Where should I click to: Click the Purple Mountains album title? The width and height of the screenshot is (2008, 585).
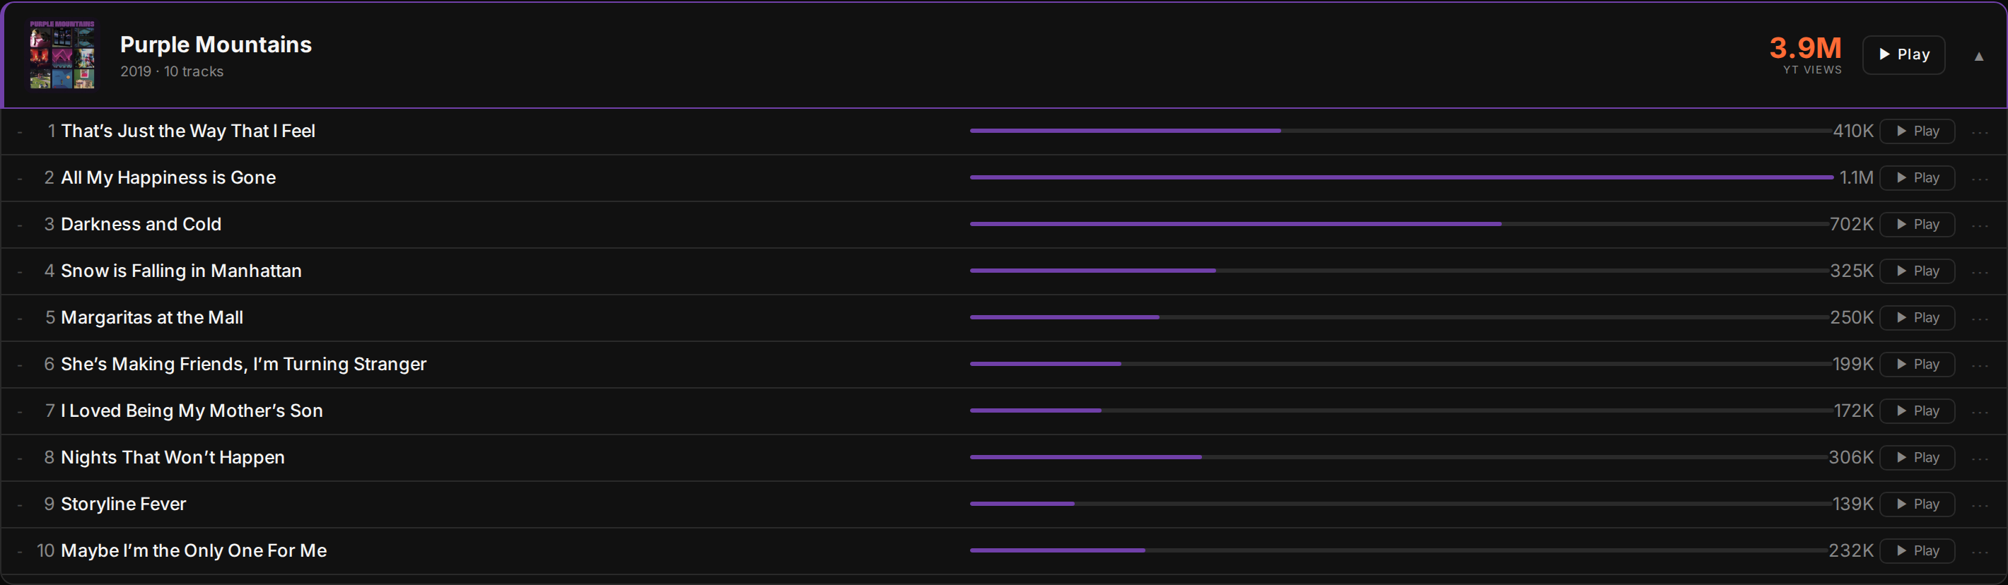click(x=216, y=45)
